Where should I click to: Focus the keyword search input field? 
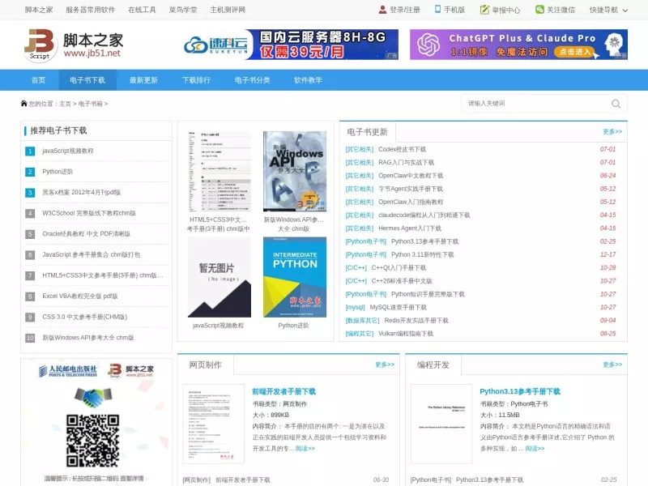coord(537,104)
